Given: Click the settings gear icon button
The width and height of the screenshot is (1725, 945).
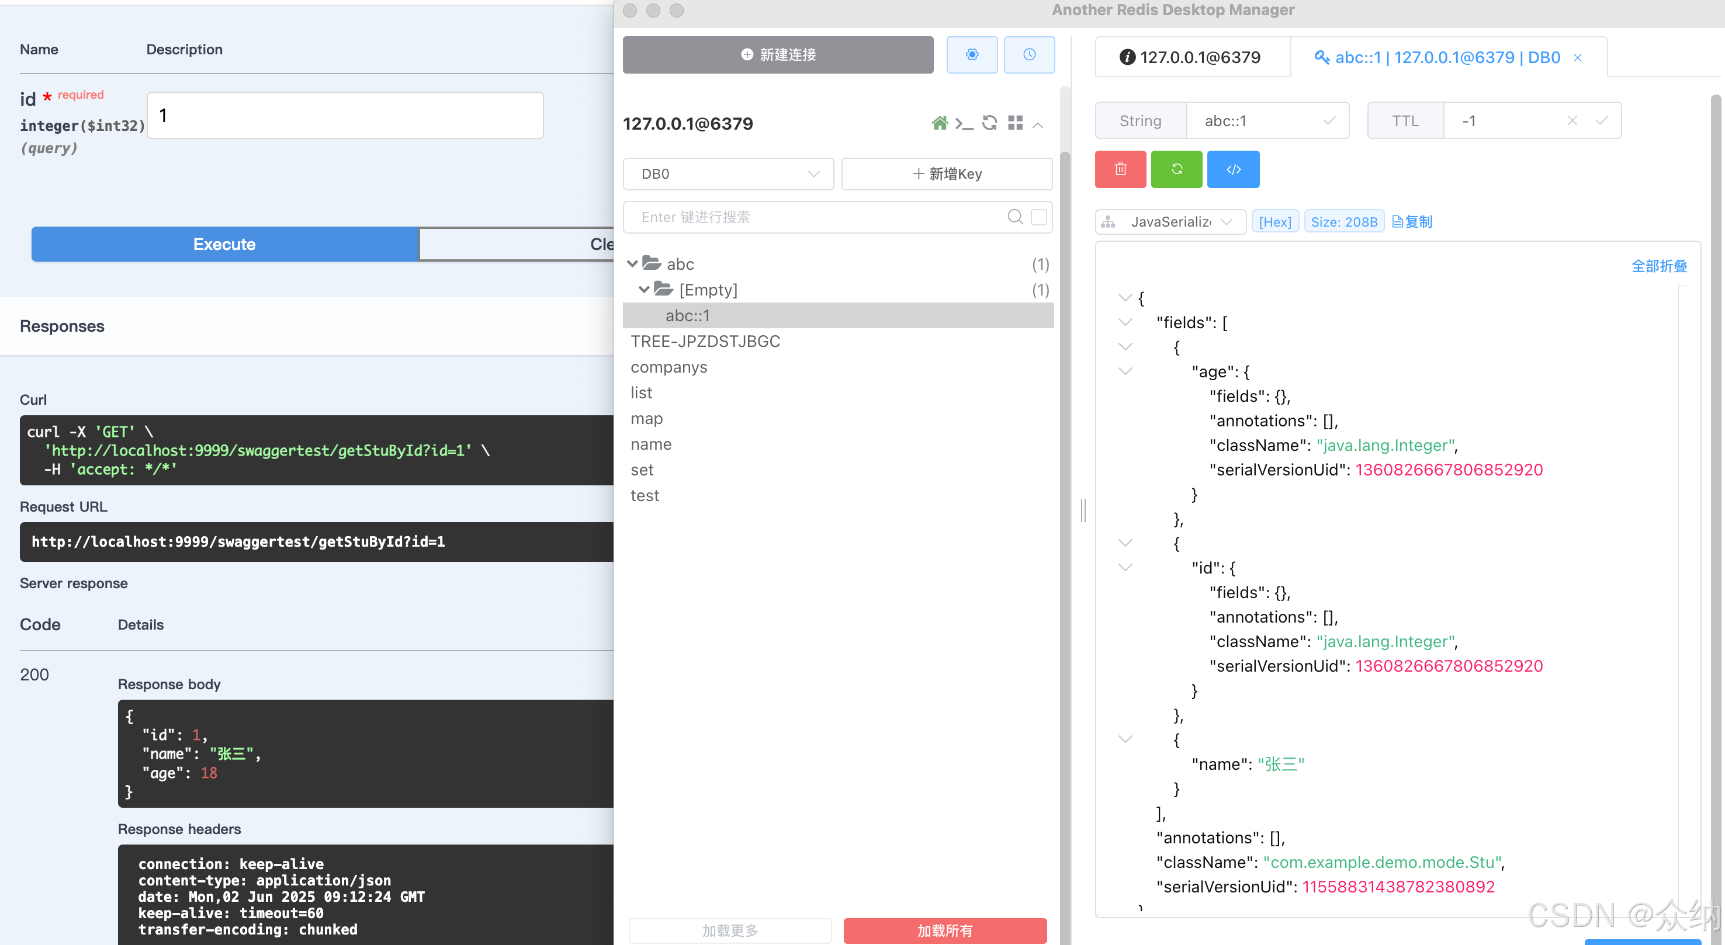Looking at the screenshot, I should pos(972,55).
